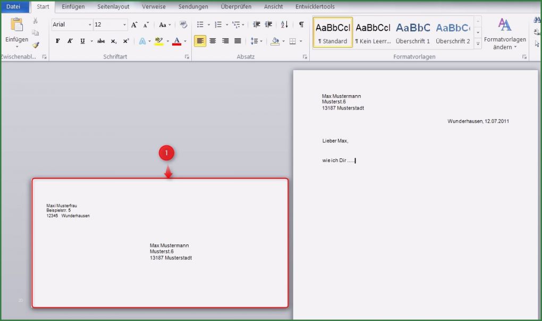
Task: Toggle paragraph marks display
Action: click(301, 24)
